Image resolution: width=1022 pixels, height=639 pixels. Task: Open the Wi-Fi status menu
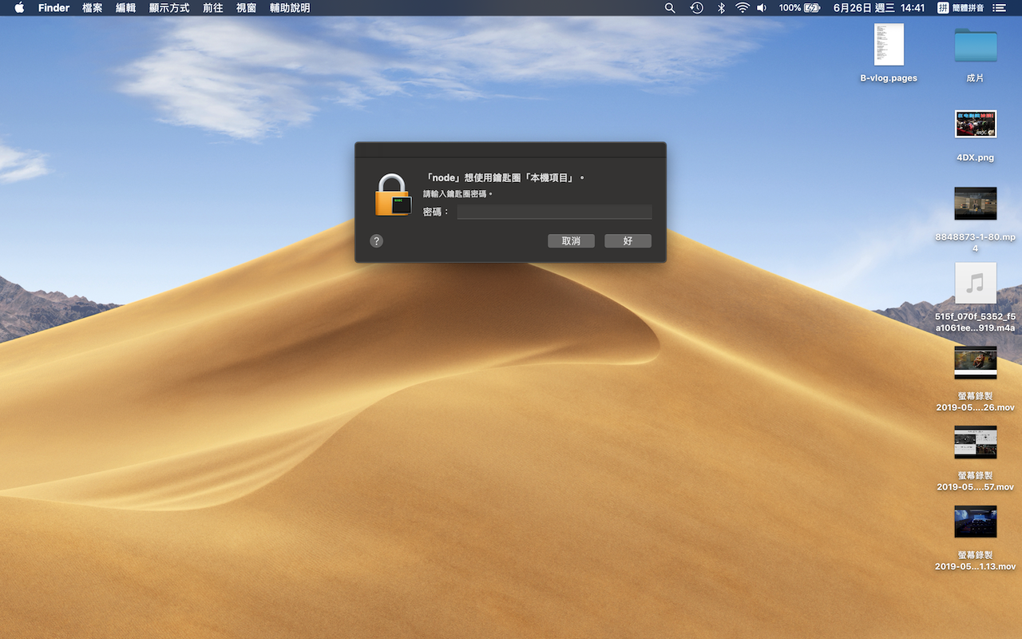click(x=743, y=8)
